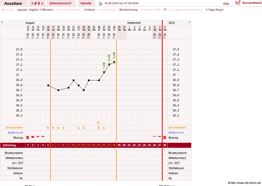
Task: Open the nfp-forum.de link
Action: click(244, 183)
